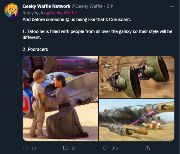View the Anakin and Shmi photo

click(60, 99)
